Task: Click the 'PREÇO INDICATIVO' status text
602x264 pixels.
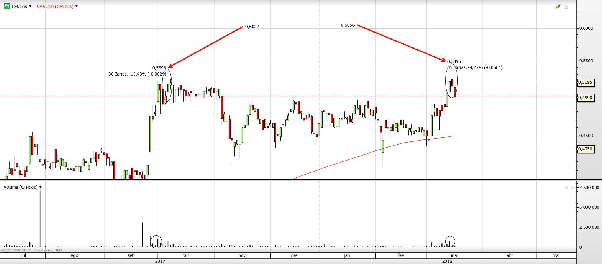Action: pyautogui.click(x=16, y=250)
